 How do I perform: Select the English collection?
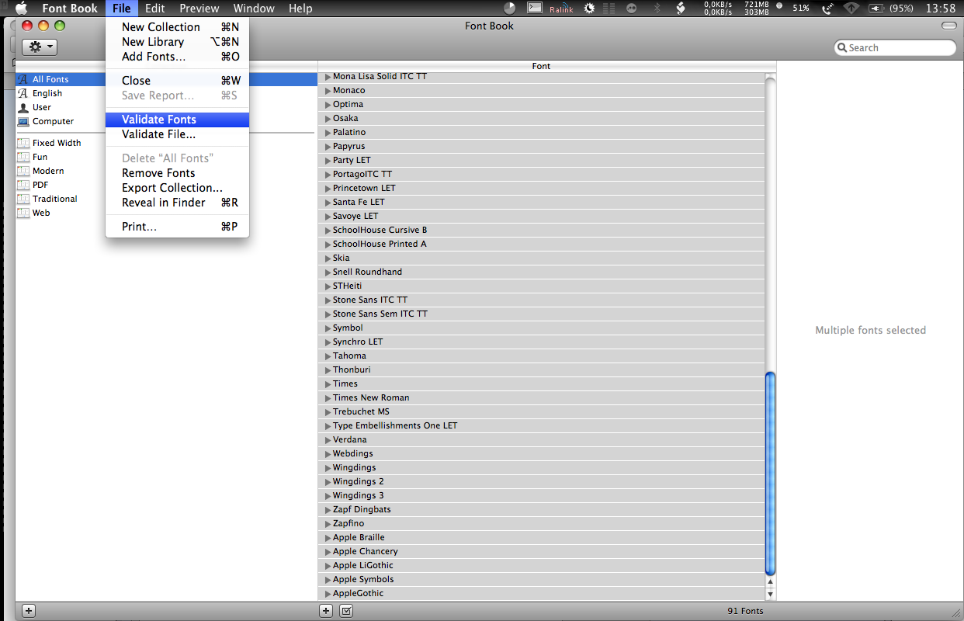(x=47, y=93)
